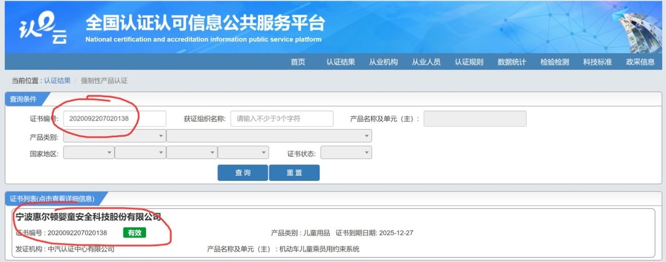The image size is (666, 262).
Task: Expand the wide second 产品类别 dropdown
Action: [x=269, y=136]
